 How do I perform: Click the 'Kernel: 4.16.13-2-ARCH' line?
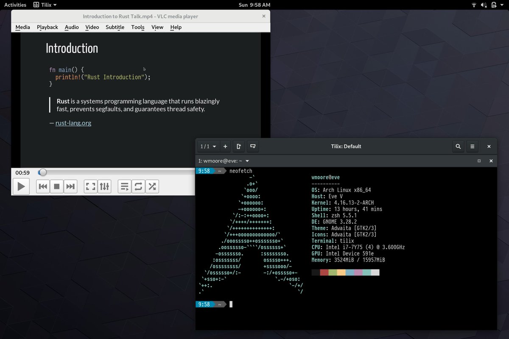pyautogui.click(x=343, y=203)
